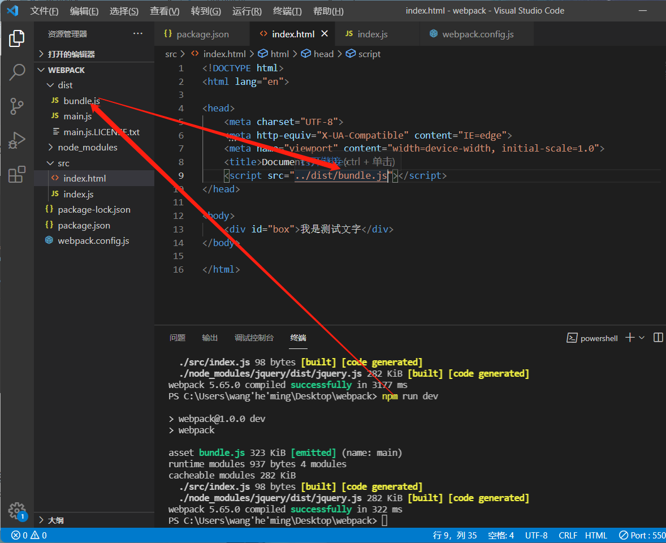The width and height of the screenshot is (666, 543).
Task: Click the html breadcrumb segment
Action: pos(274,54)
